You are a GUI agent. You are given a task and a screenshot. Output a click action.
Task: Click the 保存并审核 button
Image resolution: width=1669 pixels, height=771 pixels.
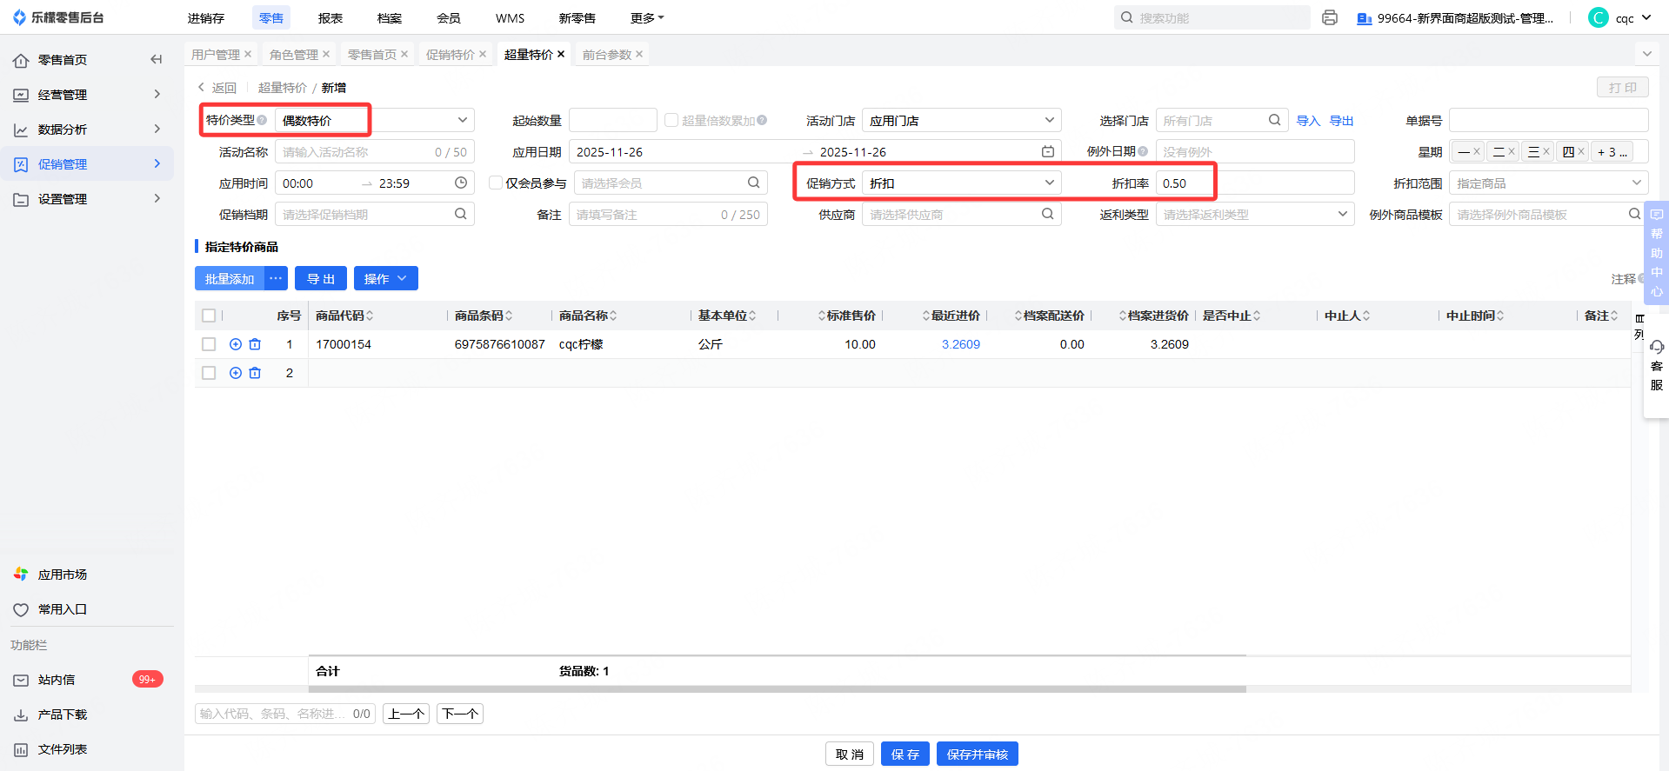click(x=977, y=754)
